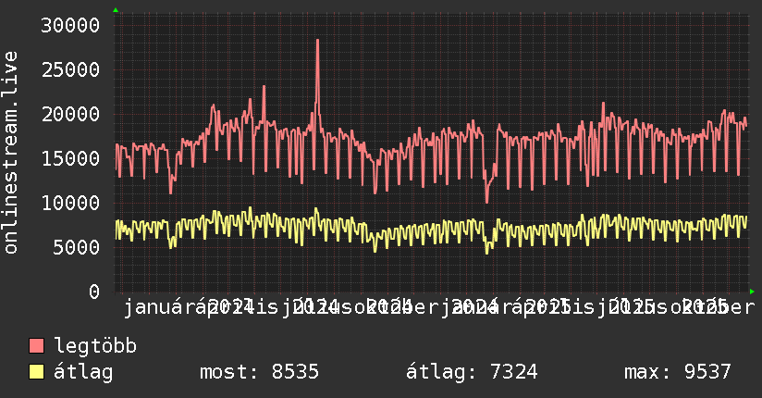Screen dimensions: 762x398
Task: Click the 'most: 8535' statistic
Action: [259, 372]
